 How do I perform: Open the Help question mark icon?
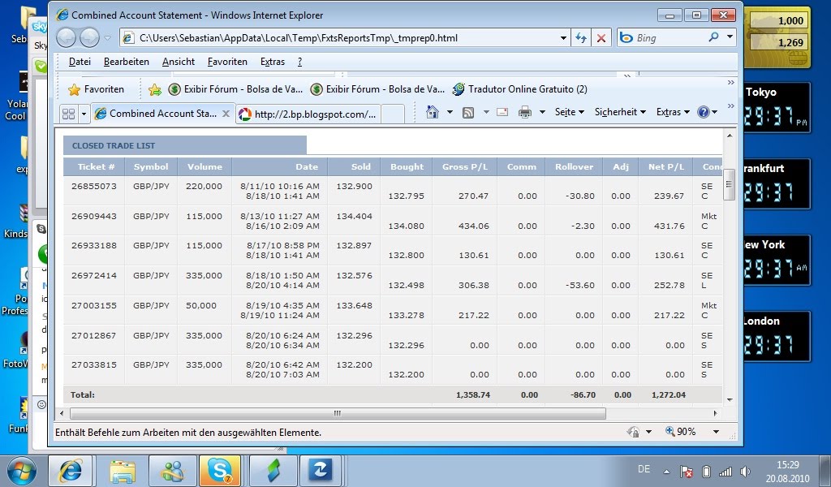pos(704,112)
